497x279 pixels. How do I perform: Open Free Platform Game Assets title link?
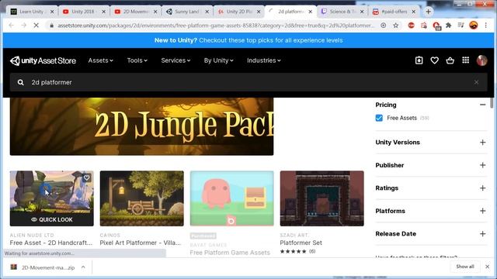tap(230, 253)
